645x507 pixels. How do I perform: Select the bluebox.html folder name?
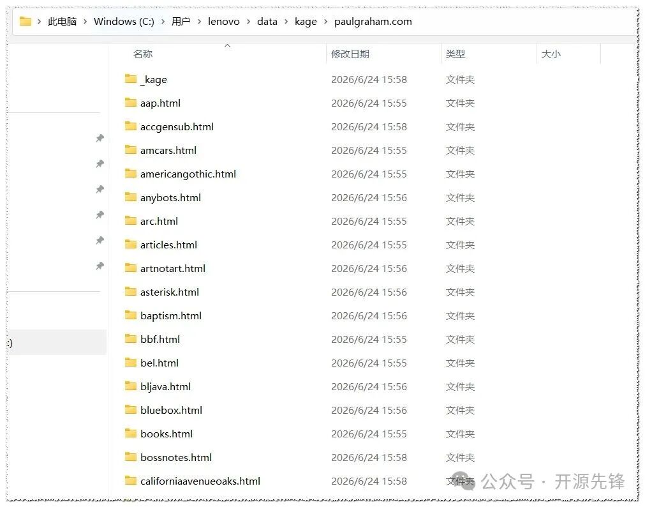coord(171,410)
